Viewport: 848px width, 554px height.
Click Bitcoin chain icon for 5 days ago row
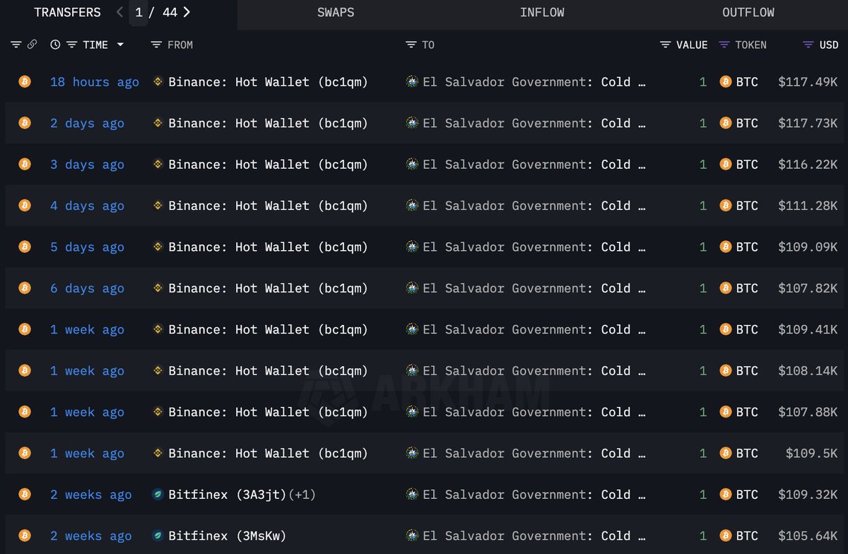tap(25, 247)
